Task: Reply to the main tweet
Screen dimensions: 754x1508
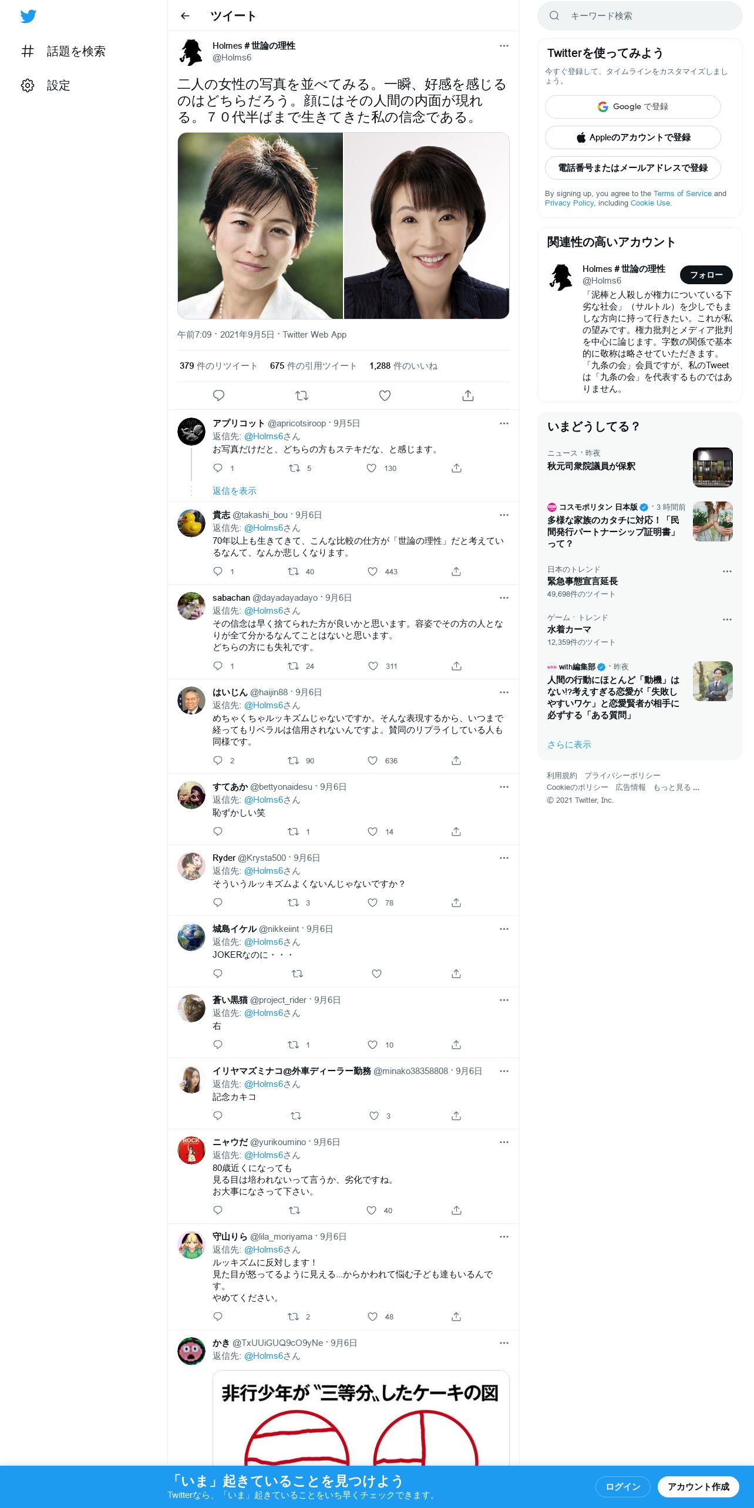Action: coord(218,395)
